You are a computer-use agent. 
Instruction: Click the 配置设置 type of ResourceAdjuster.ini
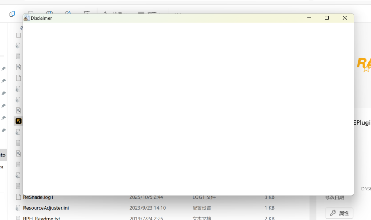click(x=201, y=208)
